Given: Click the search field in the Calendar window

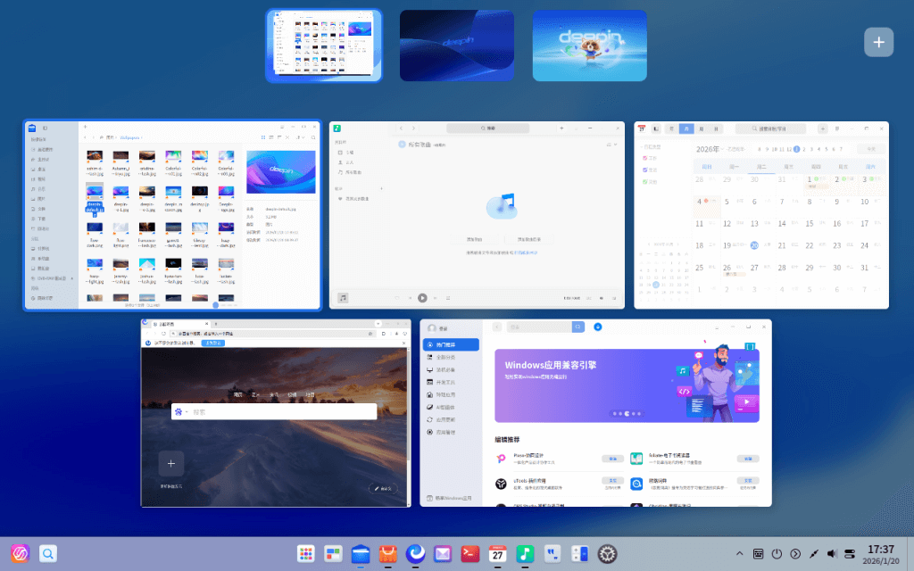Looking at the screenshot, I should coord(770,128).
